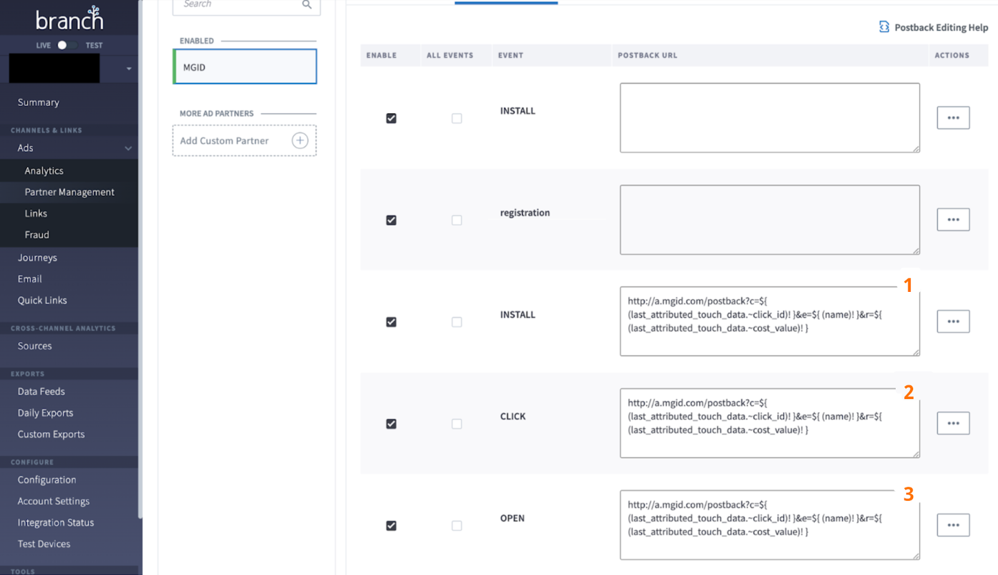Go to the Partner Management page
The image size is (998, 575).
point(69,191)
